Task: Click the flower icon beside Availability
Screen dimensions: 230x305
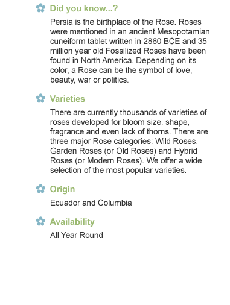Action: (40, 221)
